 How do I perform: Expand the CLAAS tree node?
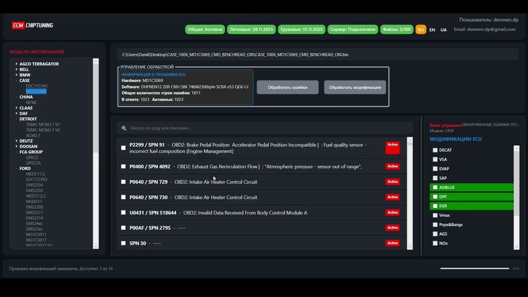[x=16, y=108]
